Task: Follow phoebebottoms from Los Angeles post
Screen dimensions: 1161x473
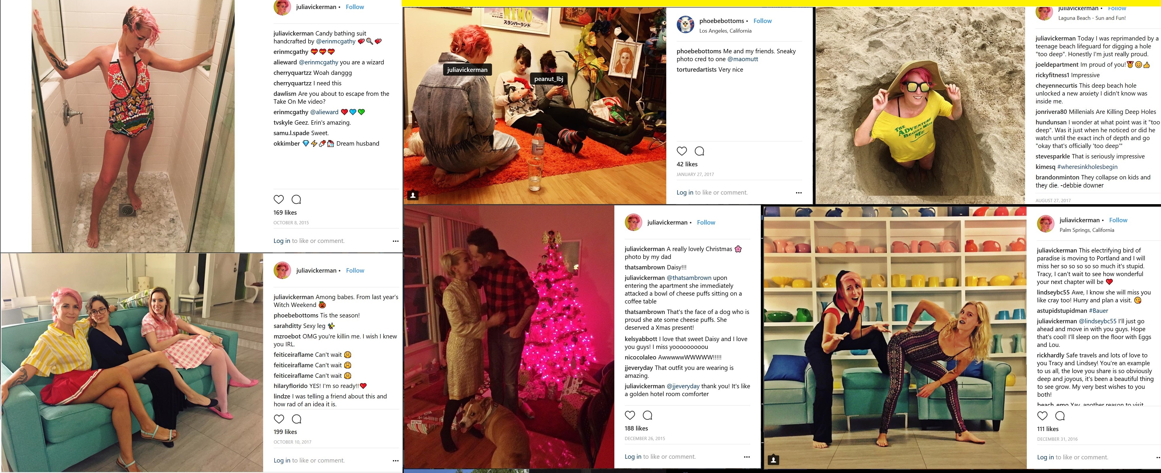Action: point(763,21)
